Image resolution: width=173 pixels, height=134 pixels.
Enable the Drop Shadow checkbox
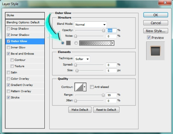[x=8, y=29]
